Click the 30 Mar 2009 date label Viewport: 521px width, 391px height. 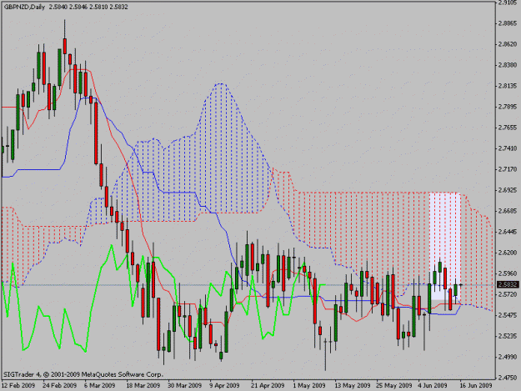(x=185, y=385)
